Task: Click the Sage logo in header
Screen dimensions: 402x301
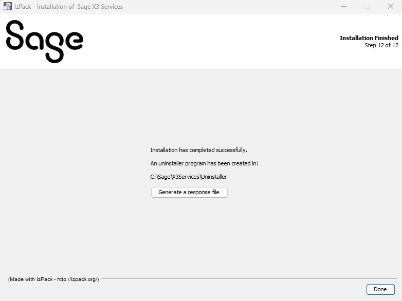Action: pyautogui.click(x=44, y=41)
